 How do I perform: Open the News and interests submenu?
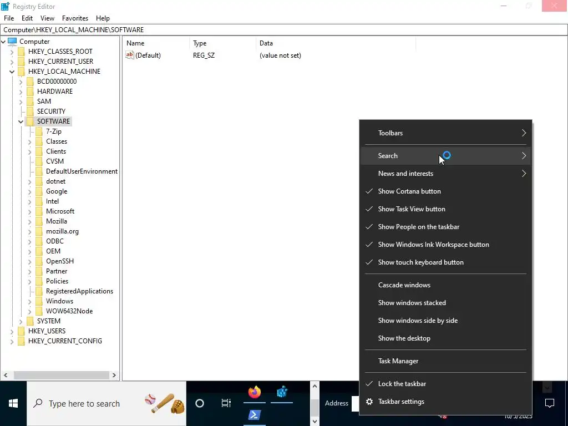point(445,174)
